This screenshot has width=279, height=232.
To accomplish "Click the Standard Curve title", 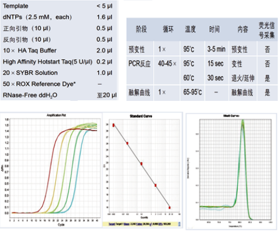I will click(141, 116).
